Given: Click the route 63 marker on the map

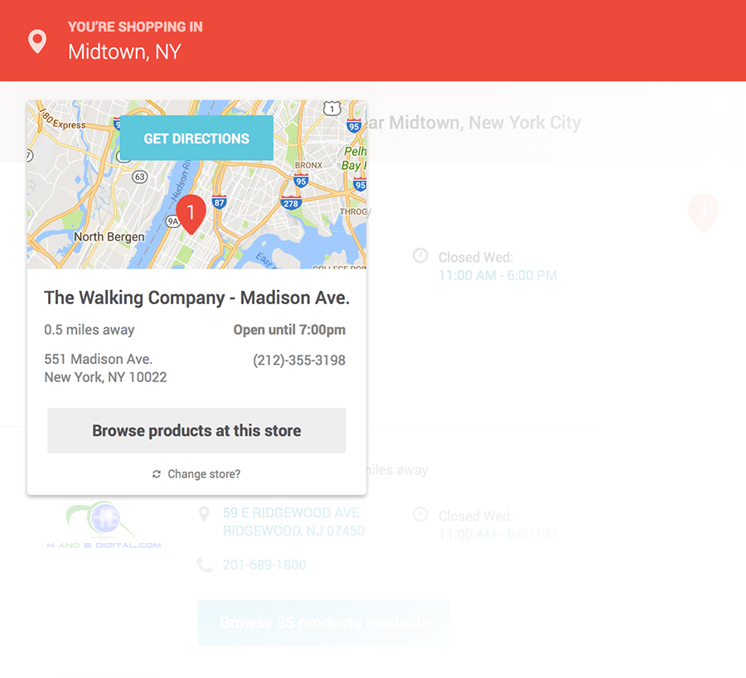Looking at the screenshot, I should coord(139,177).
